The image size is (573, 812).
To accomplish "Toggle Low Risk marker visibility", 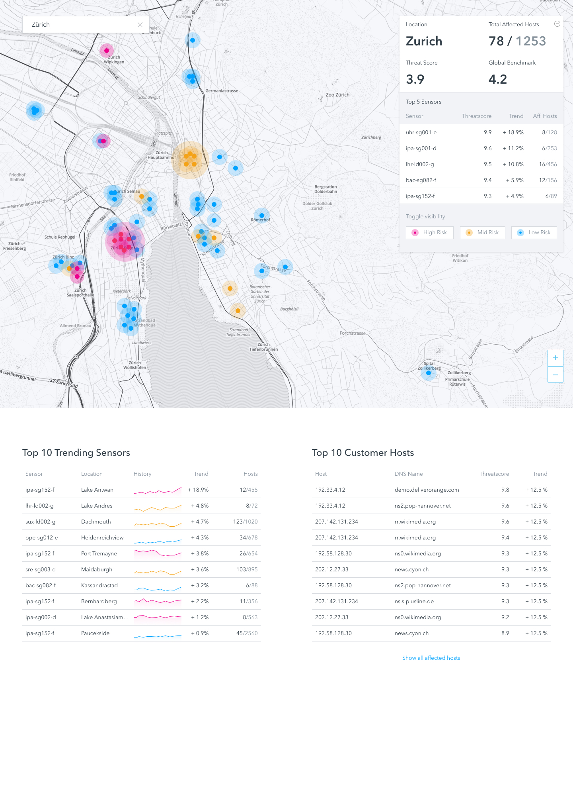I will [x=534, y=233].
